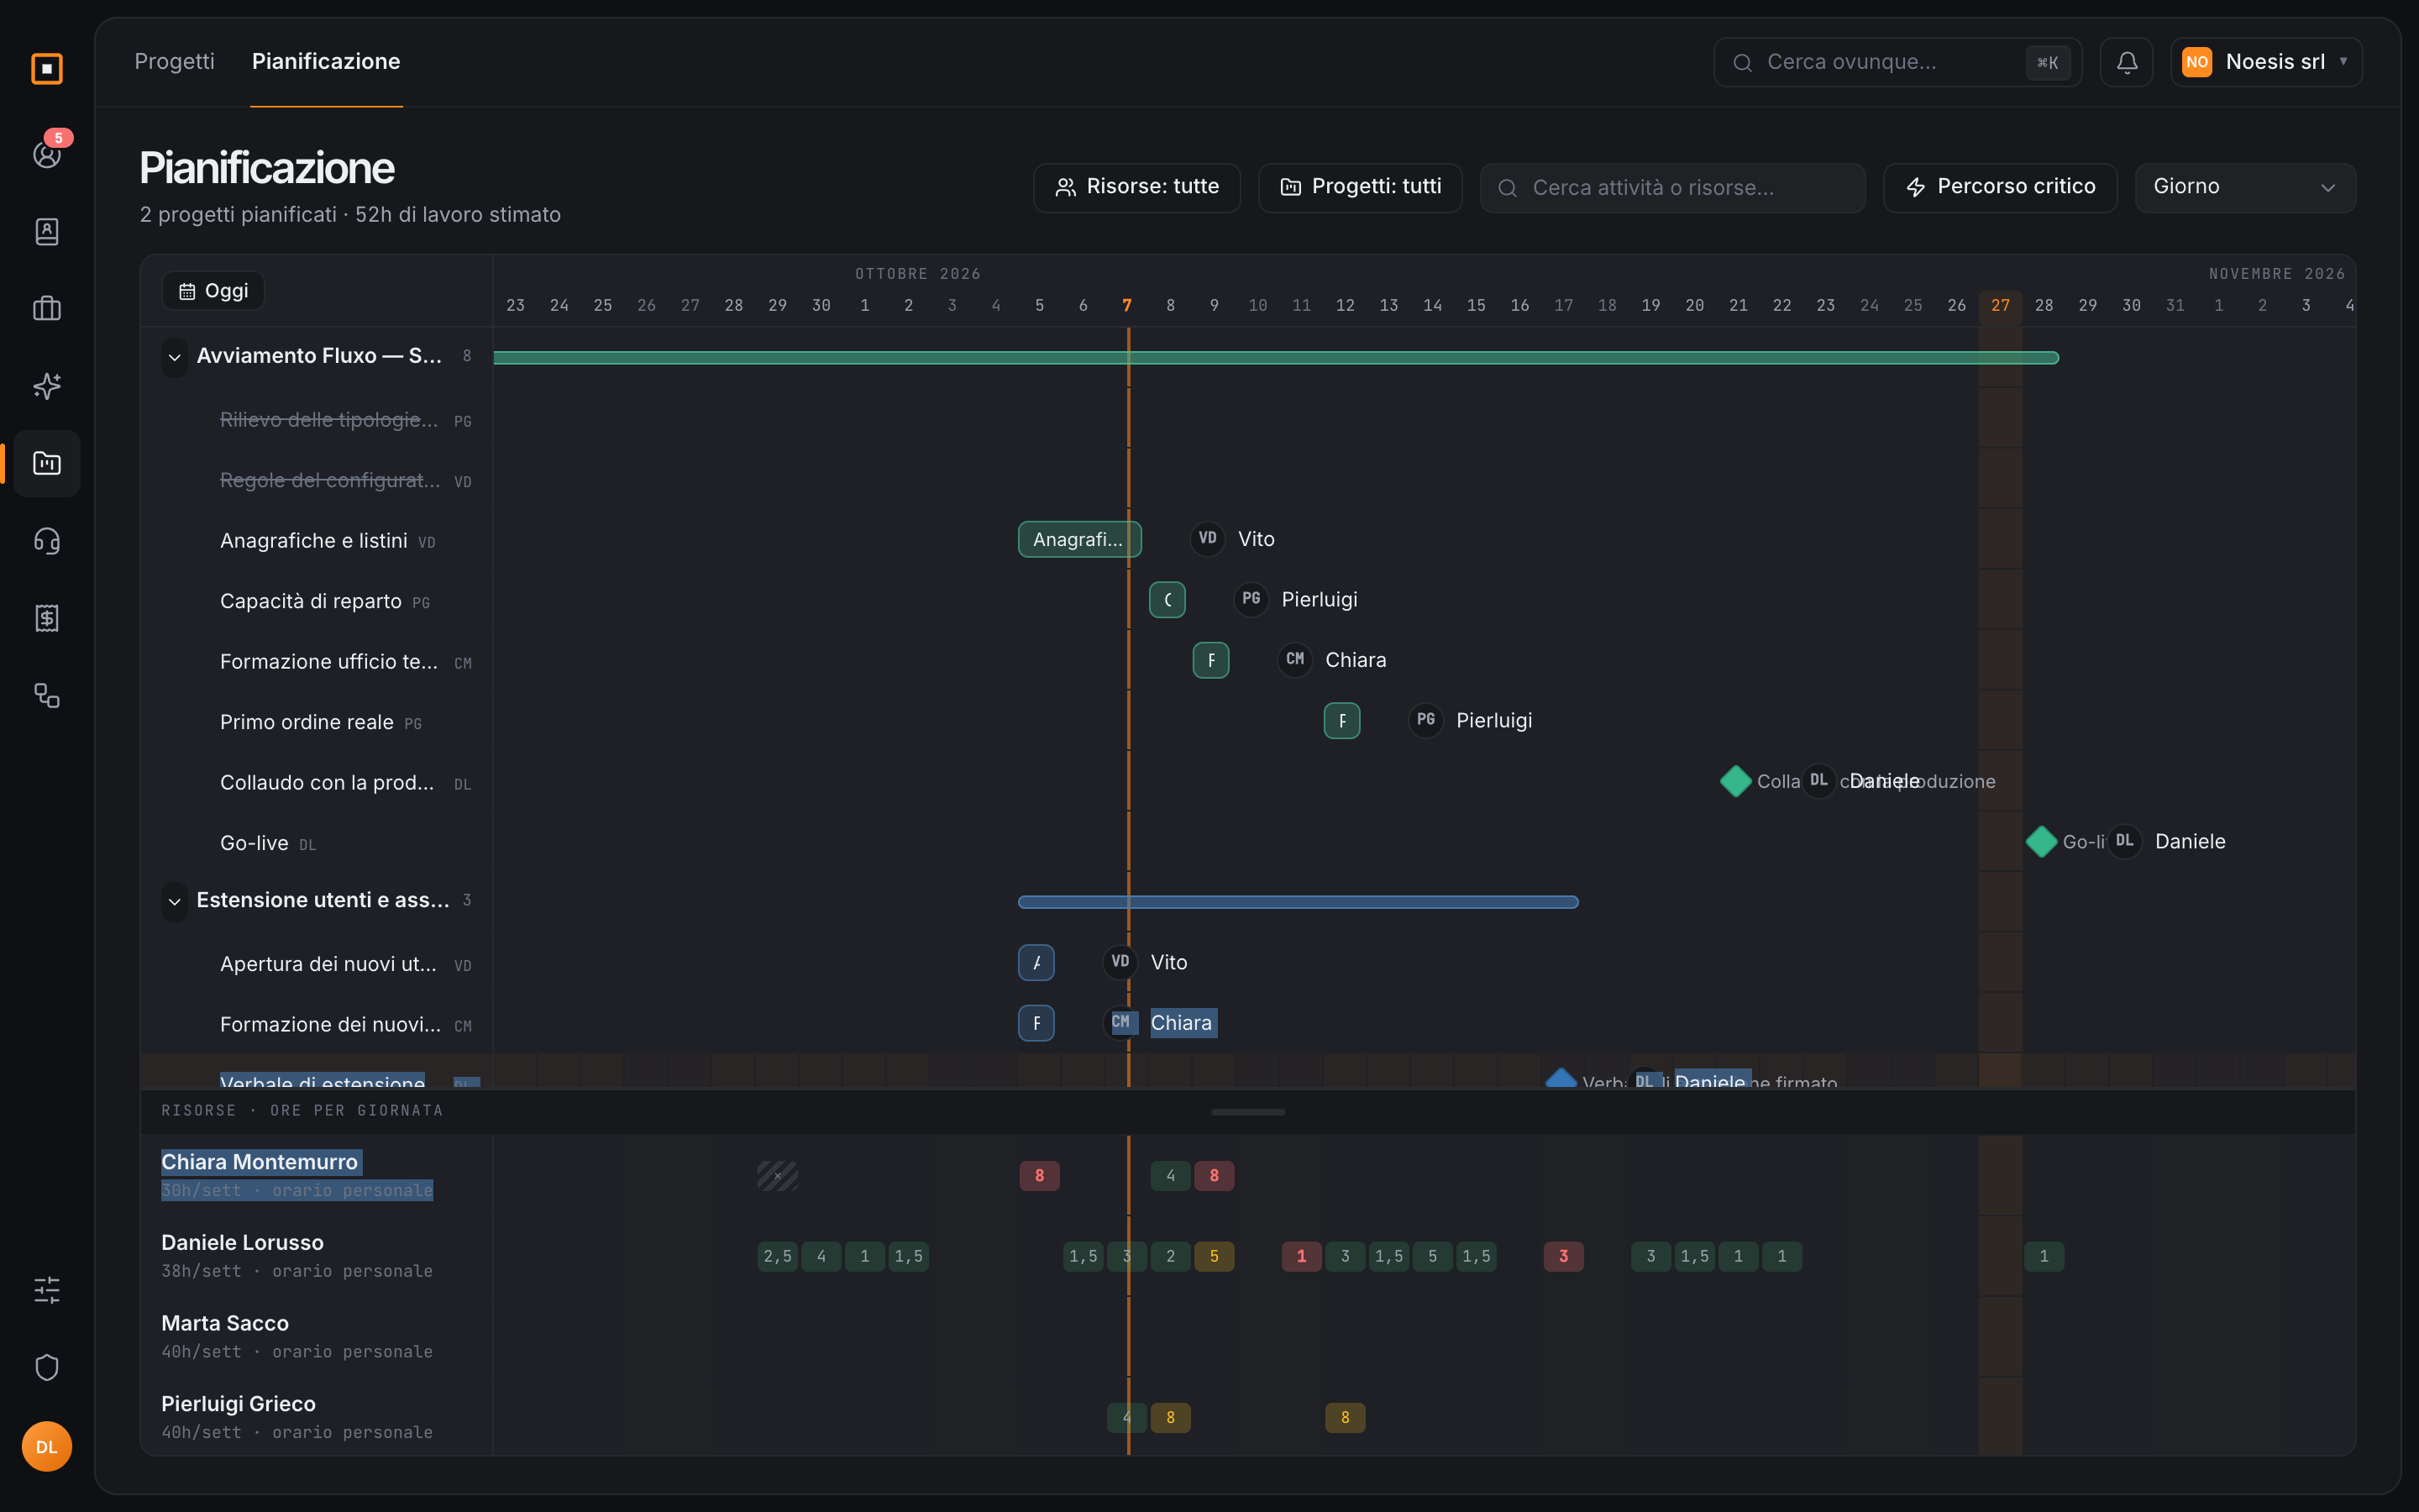The width and height of the screenshot is (2419, 1512).
Task: Click the green Avviamento Fluxo summary bar
Action: coord(1277,357)
